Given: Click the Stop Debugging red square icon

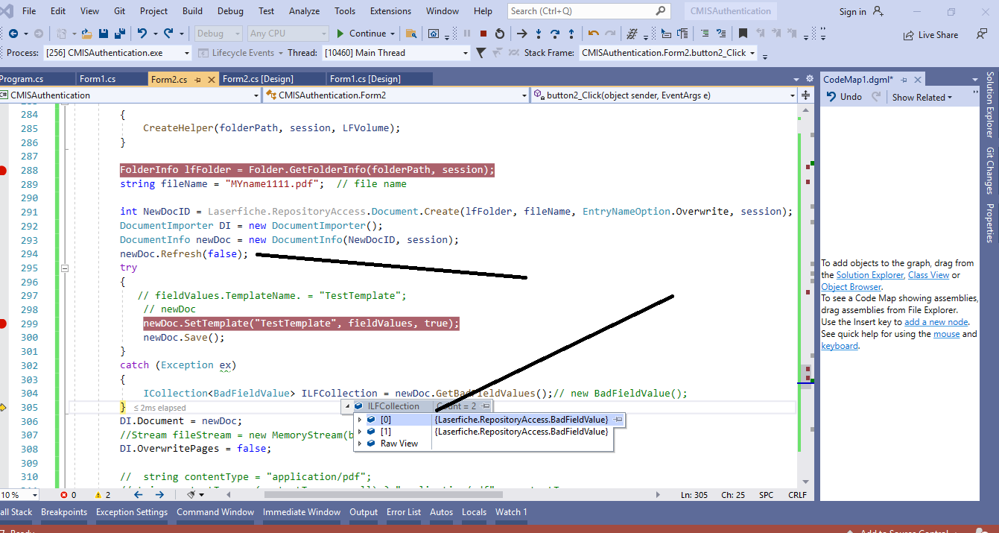Looking at the screenshot, I should 483,34.
